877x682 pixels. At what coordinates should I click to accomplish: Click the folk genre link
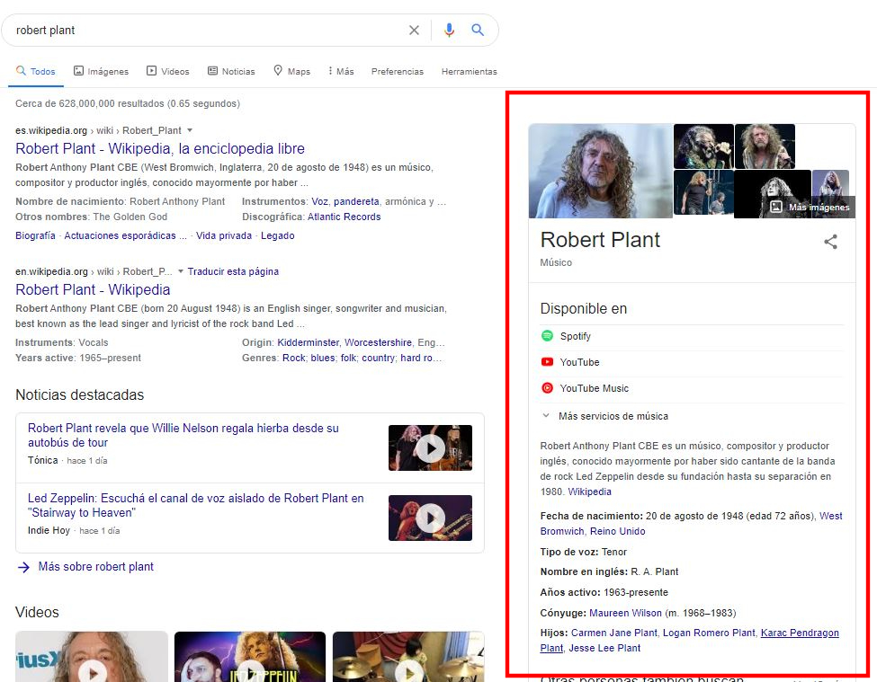(348, 358)
